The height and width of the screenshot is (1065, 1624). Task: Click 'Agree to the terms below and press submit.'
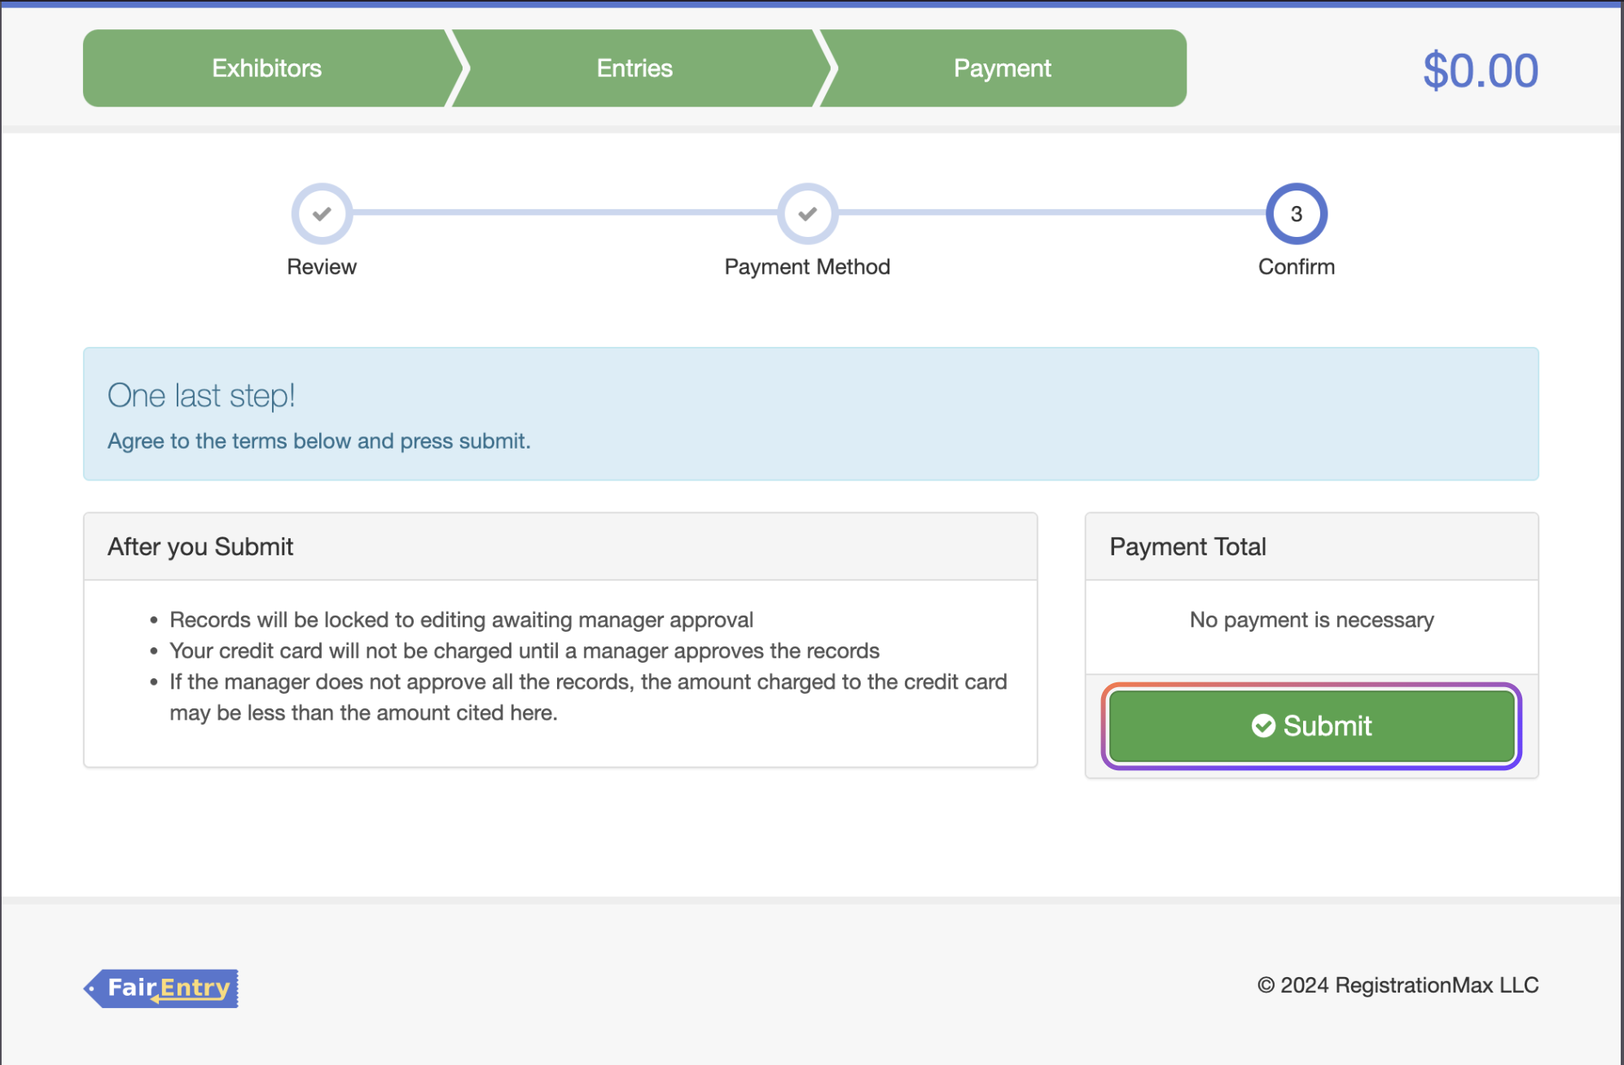[x=319, y=441]
